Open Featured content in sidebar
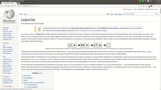The height and width of the screenshot is (90, 161). click(8, 32)
